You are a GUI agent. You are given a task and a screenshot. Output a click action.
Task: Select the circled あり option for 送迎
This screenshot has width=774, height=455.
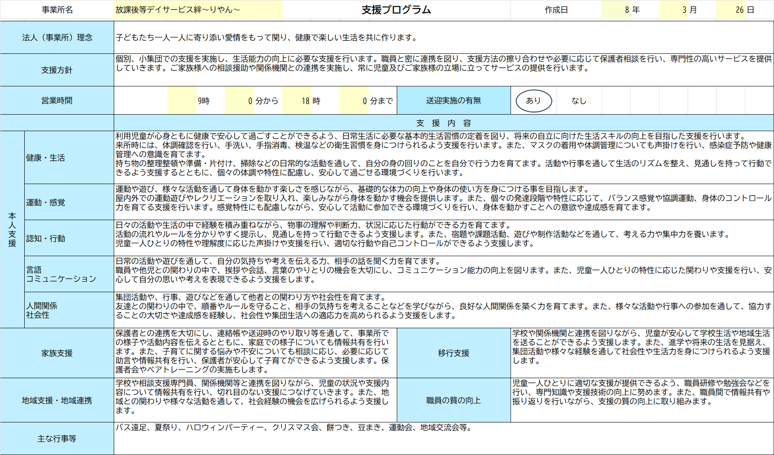[534, 101]
